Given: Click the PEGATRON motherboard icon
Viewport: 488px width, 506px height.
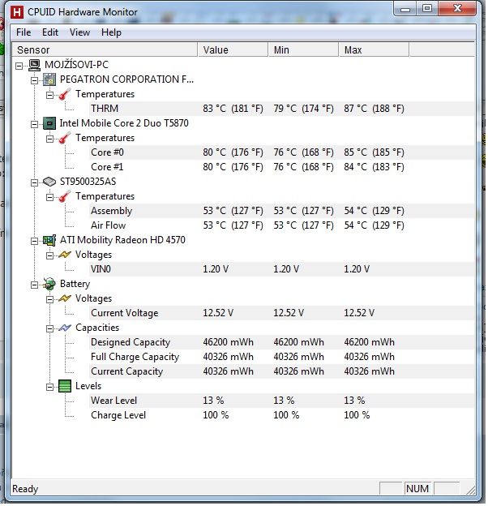Looking at the screenshot, I should point(49,79).
